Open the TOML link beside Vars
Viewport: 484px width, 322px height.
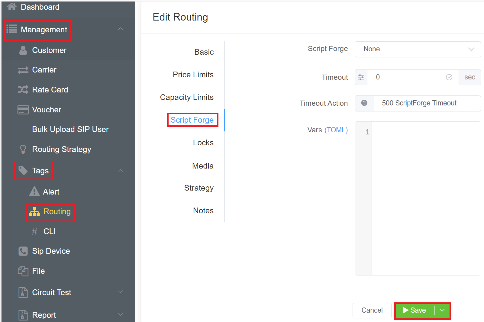point(336,130)
